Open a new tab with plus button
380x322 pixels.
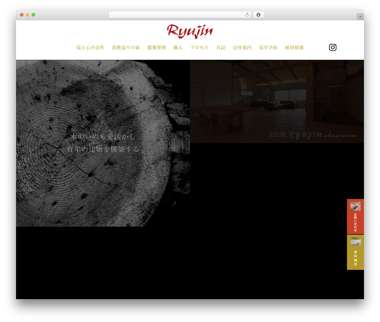[x=360, y=17]
